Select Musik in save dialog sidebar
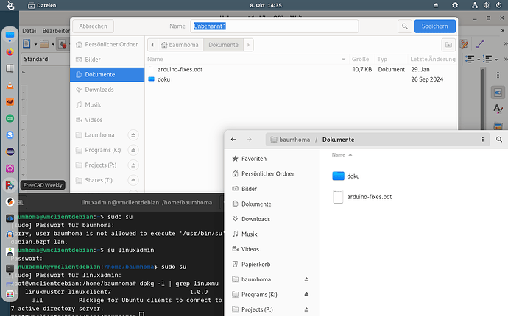This screenshot has width=508, height=316. coord(107,105)
